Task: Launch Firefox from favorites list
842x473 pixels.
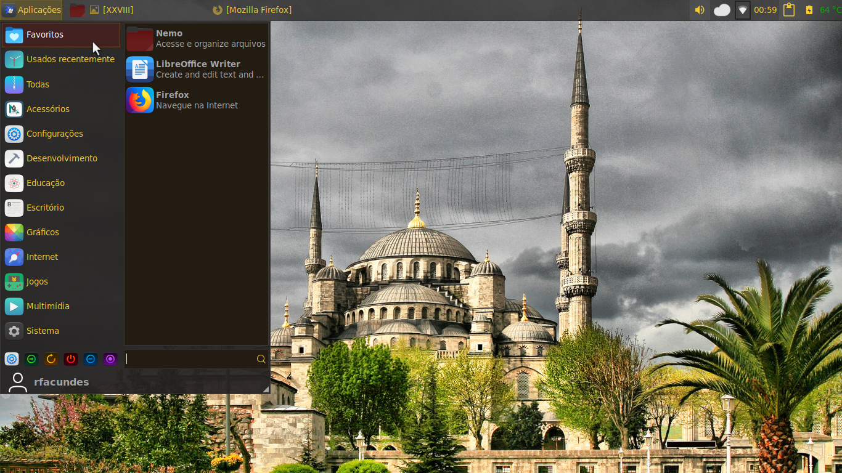Action: point(196,100)
